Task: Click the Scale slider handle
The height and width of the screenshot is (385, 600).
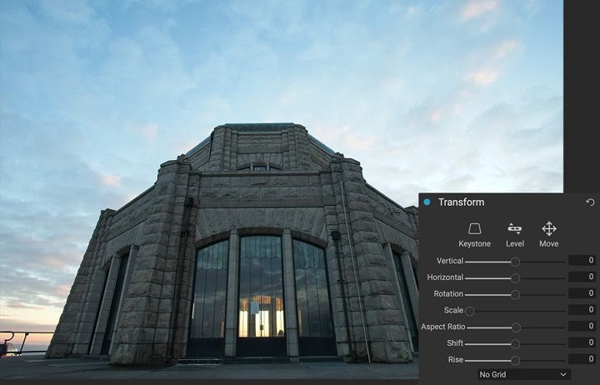Action: (470, 311)
